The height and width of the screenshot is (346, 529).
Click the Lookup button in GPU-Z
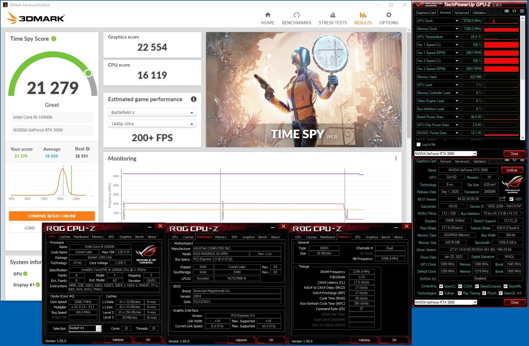[512, 170]
